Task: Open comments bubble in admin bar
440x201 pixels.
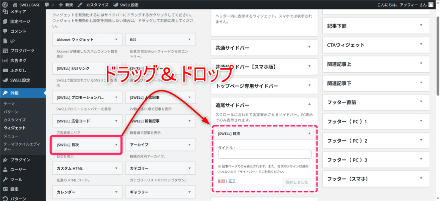Action: pos(49,4)
